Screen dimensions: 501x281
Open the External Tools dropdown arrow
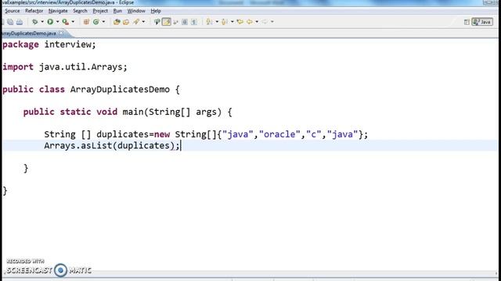[x=73, y=22]
